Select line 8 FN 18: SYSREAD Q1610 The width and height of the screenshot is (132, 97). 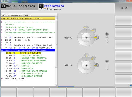[x=27, y=45]
